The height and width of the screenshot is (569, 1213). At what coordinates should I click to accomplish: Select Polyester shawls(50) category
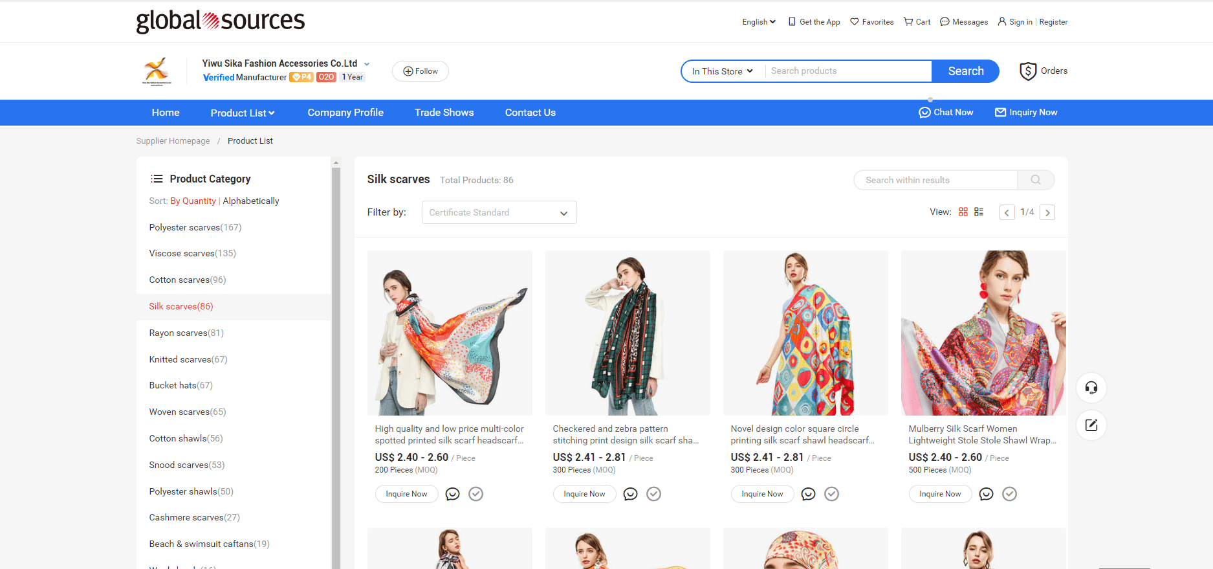click(191, 492)
